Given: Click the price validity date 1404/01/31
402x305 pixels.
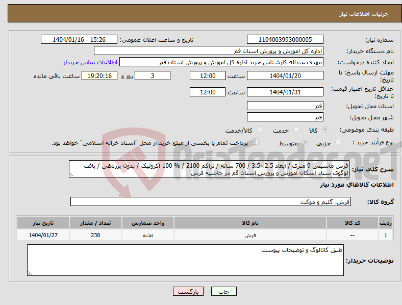Looking at the screenshot, I should [x=285, y=92].
